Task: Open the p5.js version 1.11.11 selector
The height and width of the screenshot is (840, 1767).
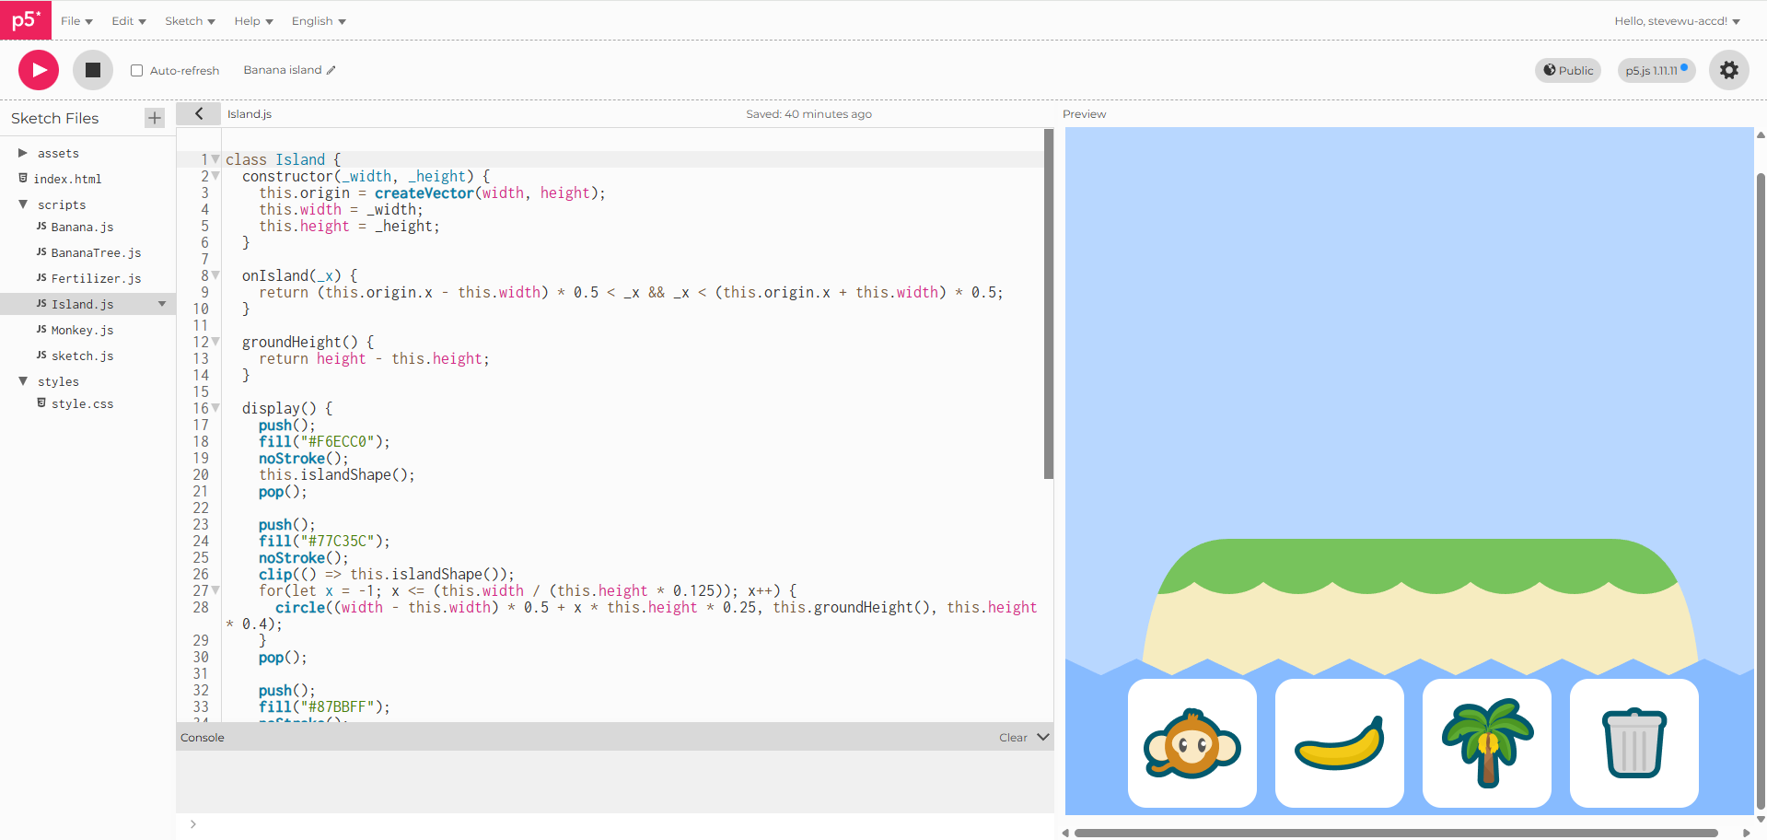Action: (x=1656, y=70)
